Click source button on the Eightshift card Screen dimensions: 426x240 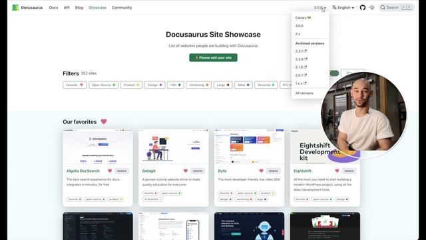pos(349,171)
